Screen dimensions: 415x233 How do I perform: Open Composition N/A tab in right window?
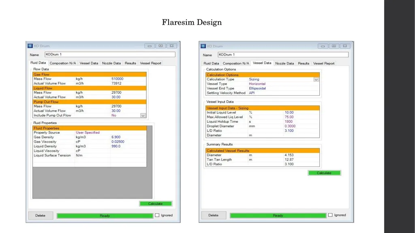236,64
